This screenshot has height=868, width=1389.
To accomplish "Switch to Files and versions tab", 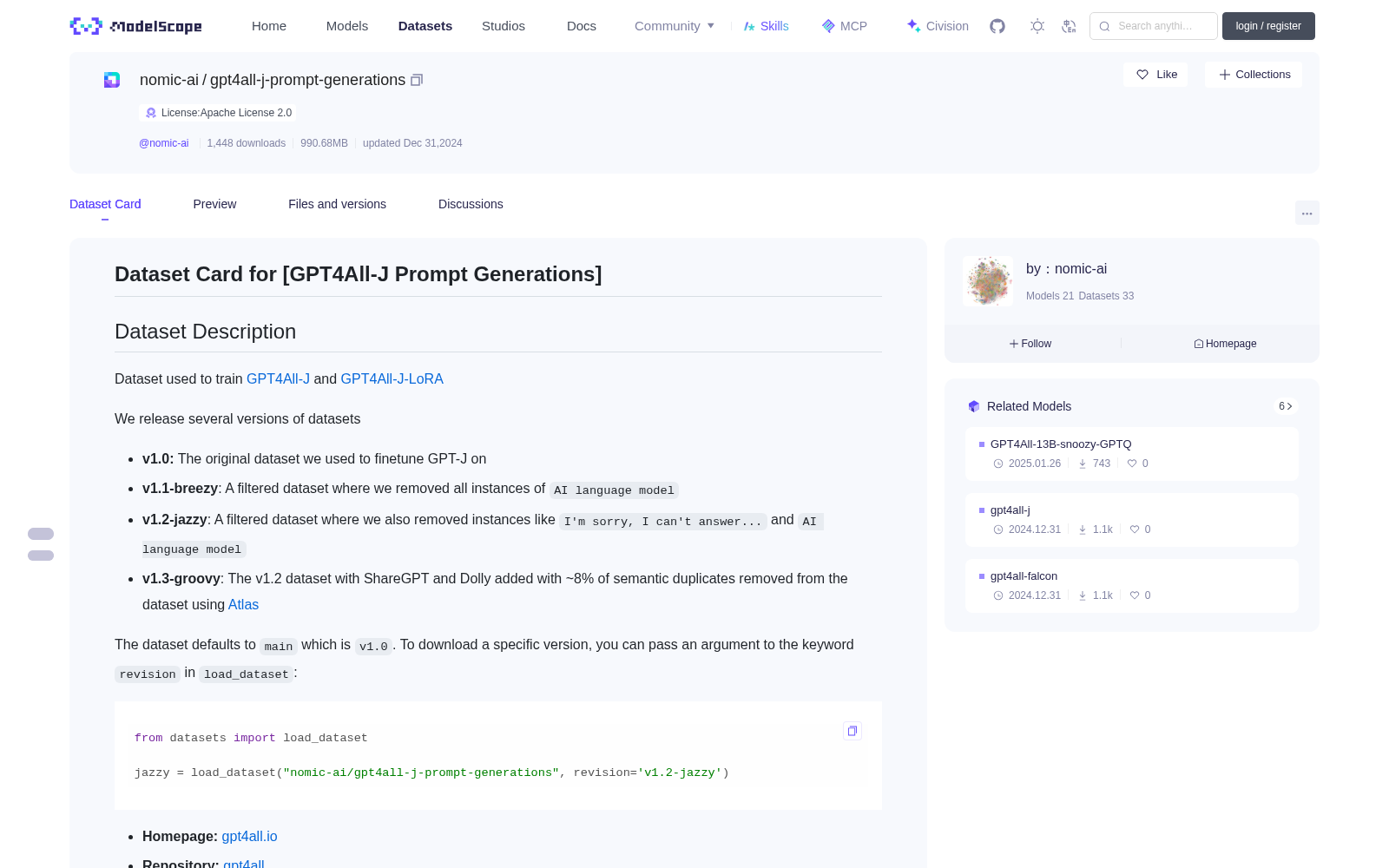I will [337, 204].
